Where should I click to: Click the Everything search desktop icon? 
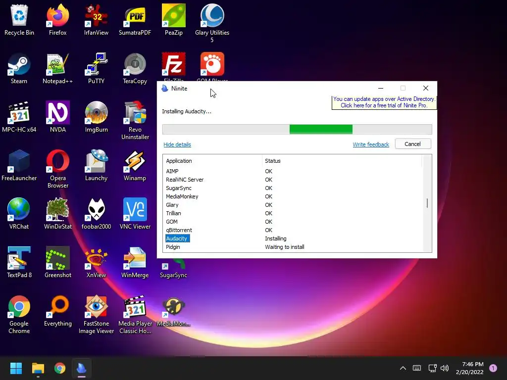(x=57, y=311)
